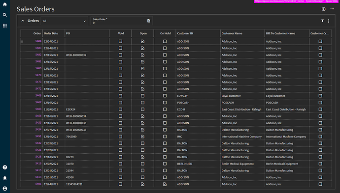Open order 5482 link
The width and height of the screenshot is (340, 193).
(x=38, y=55)
